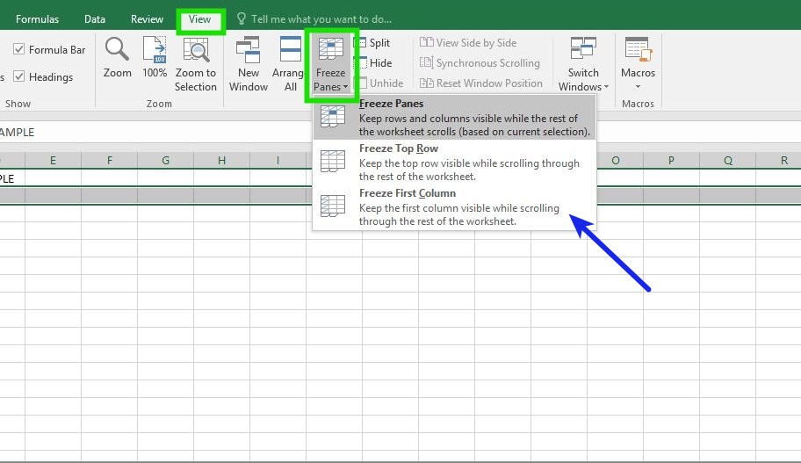Select column P header
The width and height of the screenshot is (801, 463).
point(671,161)
